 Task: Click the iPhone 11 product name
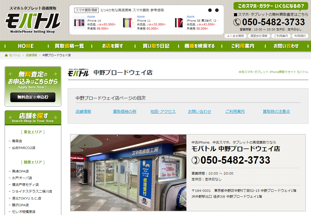tap(144, 21)
